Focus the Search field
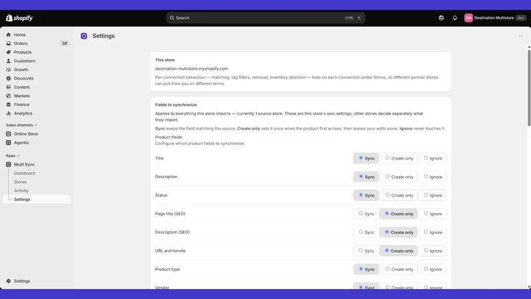Screen dimensions: 531x299 tap(265, 18)
